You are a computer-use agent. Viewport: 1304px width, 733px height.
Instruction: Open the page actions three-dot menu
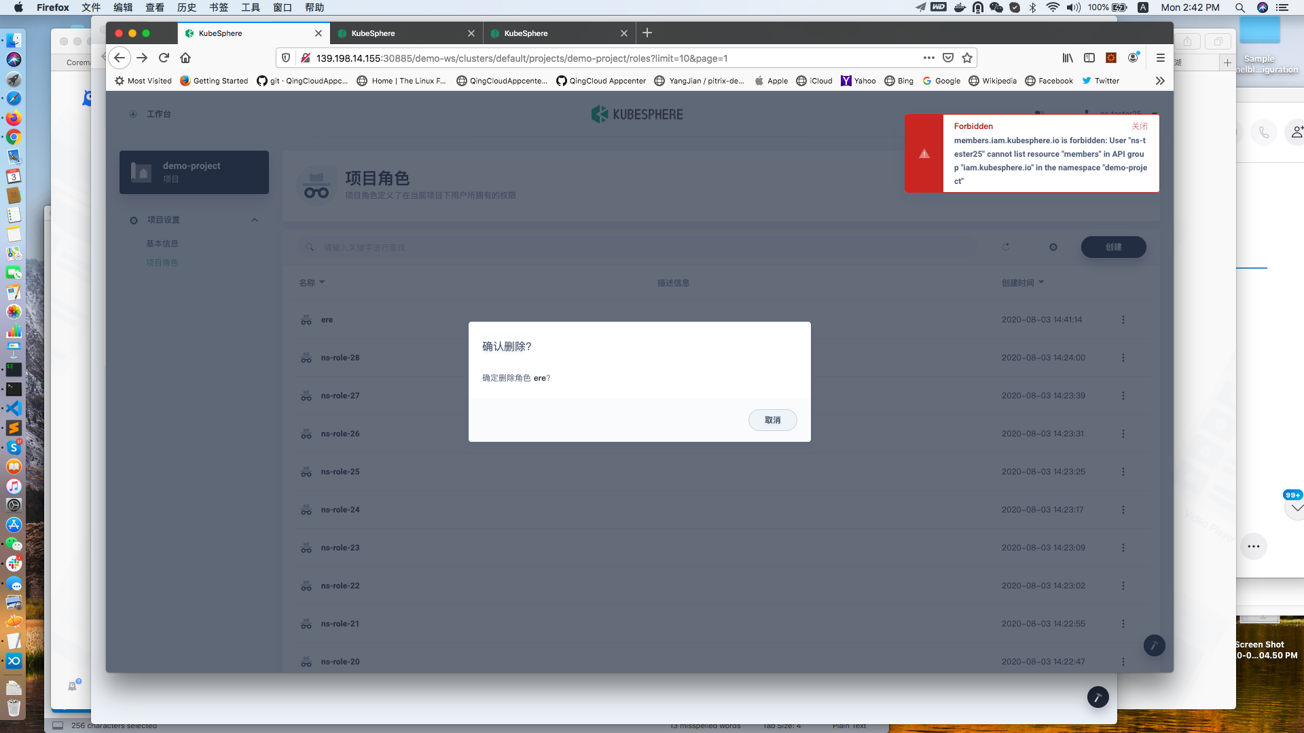[929, 58]
